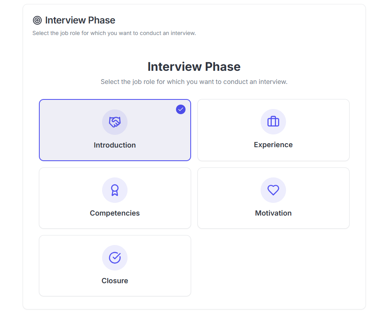Click the centered "Select the job role" subtitle
The image size is (377, 319).
[194, 82]
